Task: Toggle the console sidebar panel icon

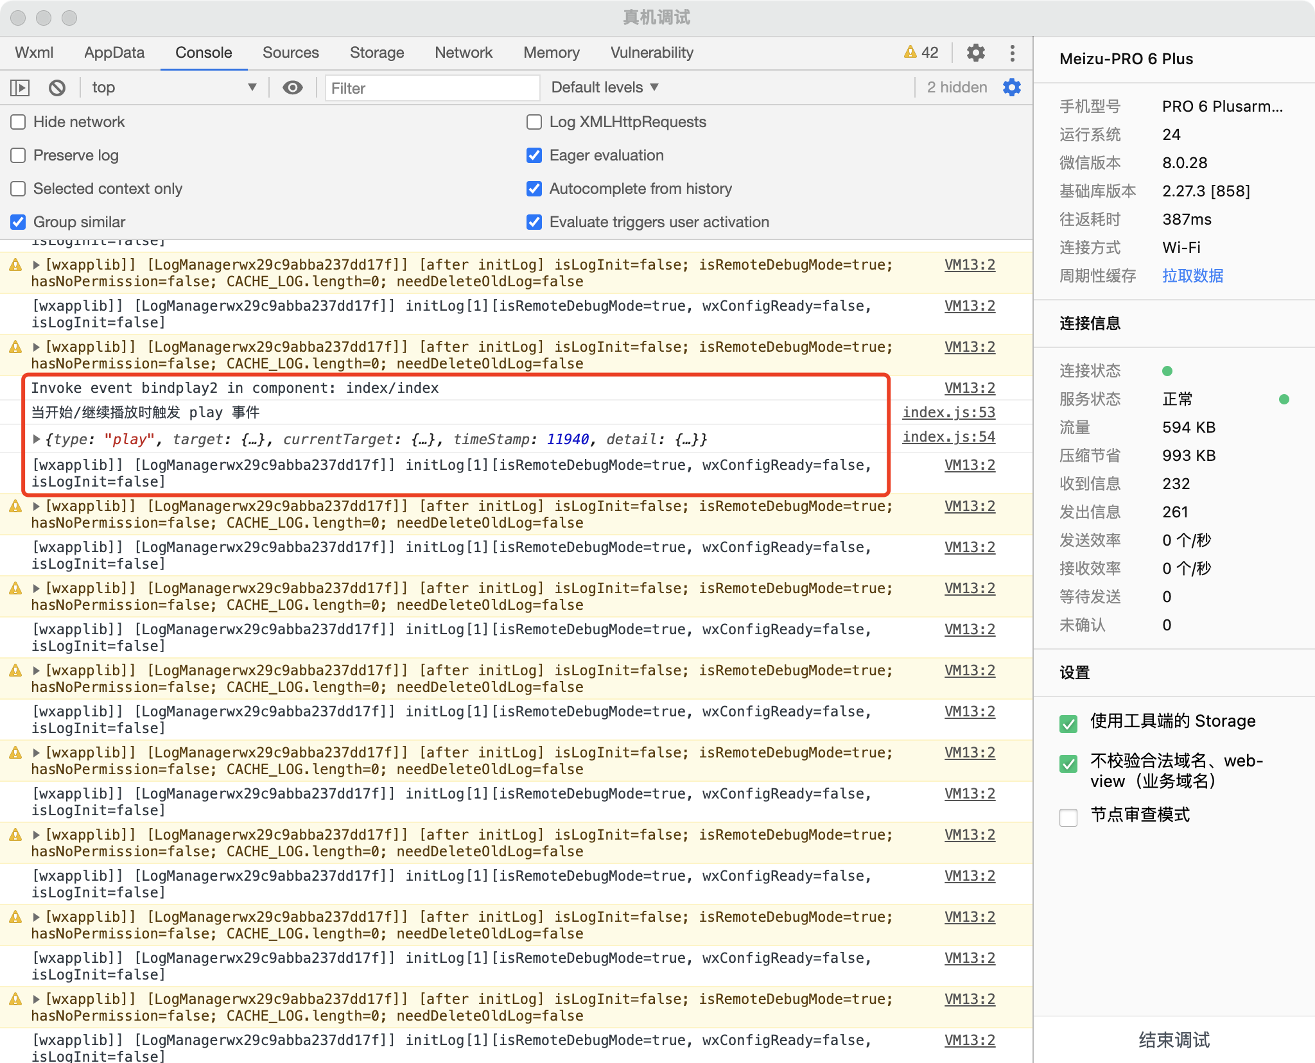Action: tap(20, 87)
